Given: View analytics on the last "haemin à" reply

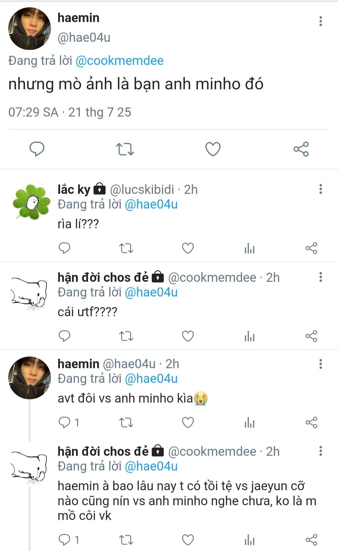Looking at the screenshot, I should click(249, 540).
